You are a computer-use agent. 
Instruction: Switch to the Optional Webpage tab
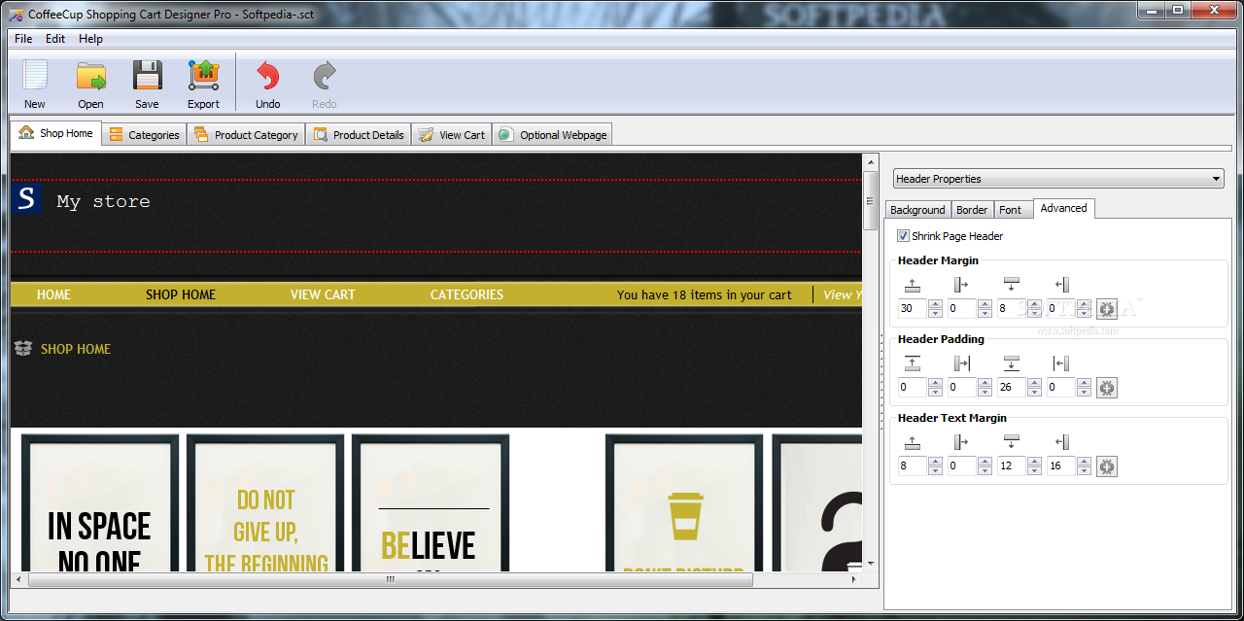[552, 135]
